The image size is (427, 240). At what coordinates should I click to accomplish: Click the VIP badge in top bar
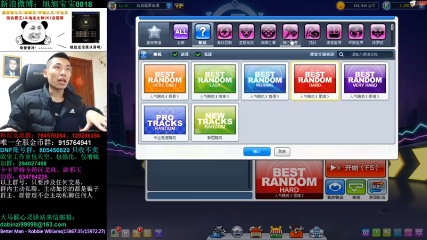[x=179, y=6]
